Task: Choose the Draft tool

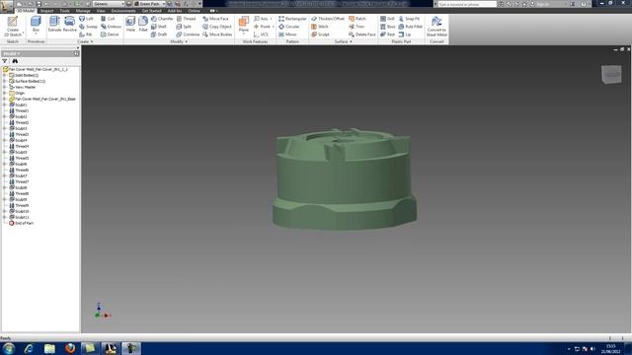Action: click(159, 35)
